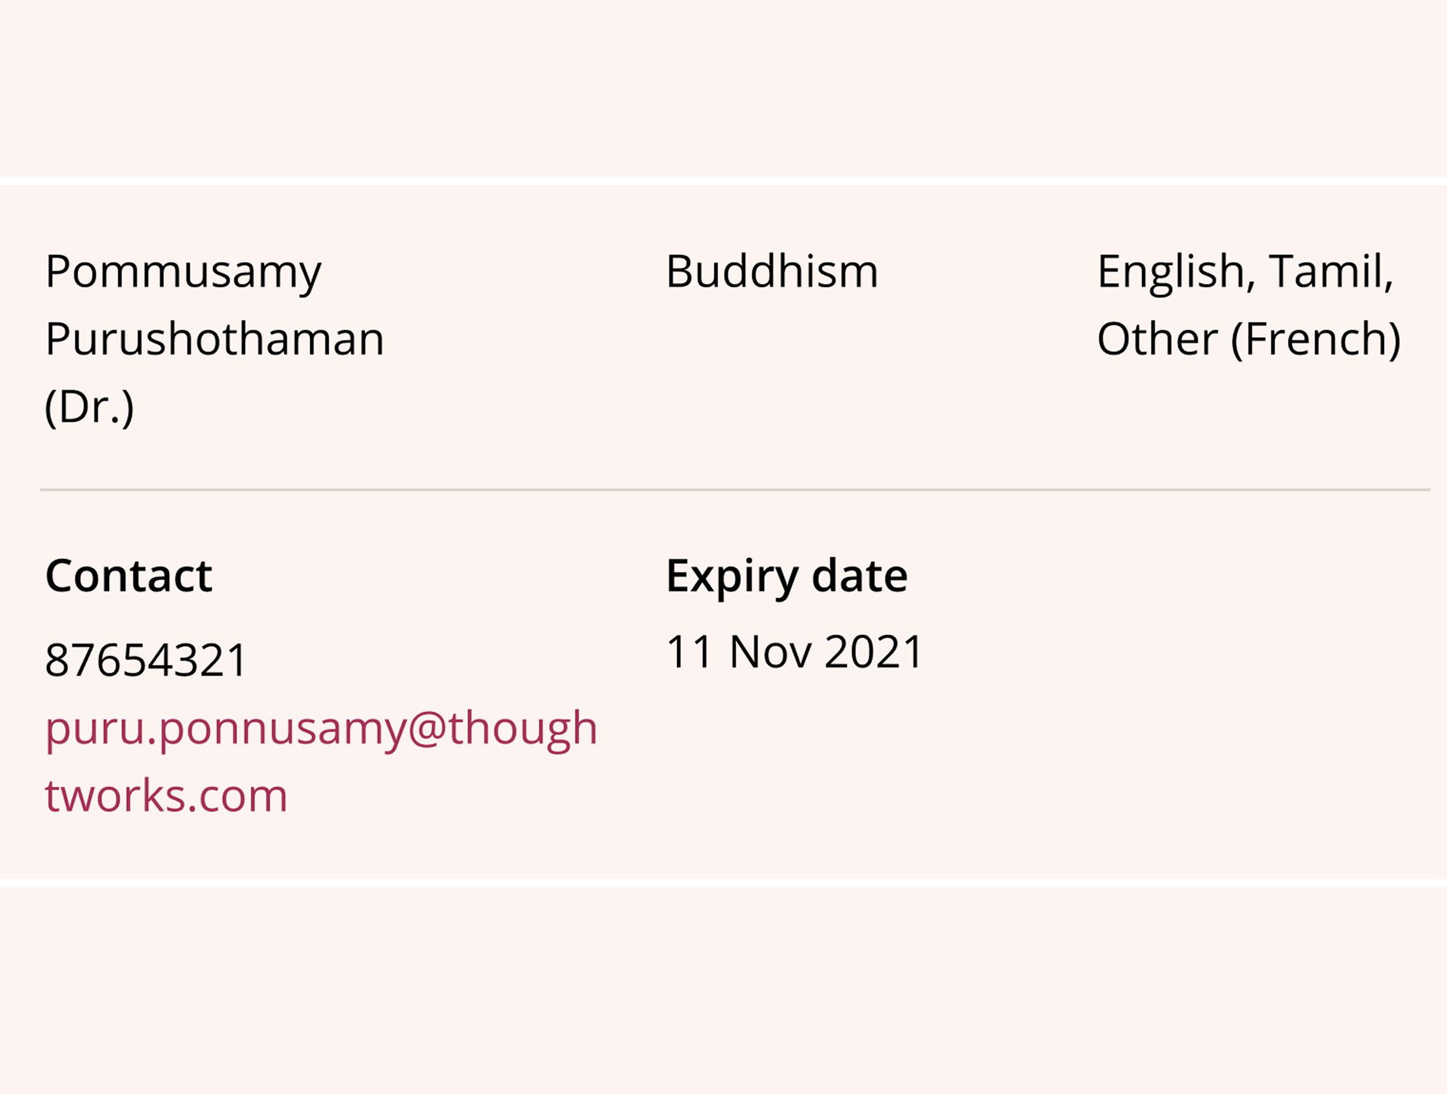Click the "tworks.com" wrapped link line
The height and width of the screenshot is (1094, 1447).
(166, 797)
